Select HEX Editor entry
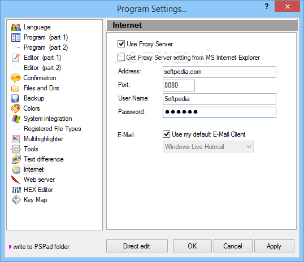304x262 pixels. pos(38,190)
